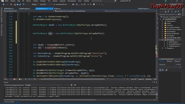Open the Git menu
Image resolution: width=185 pixels, height=104 pixels.
tap(23, 1)
